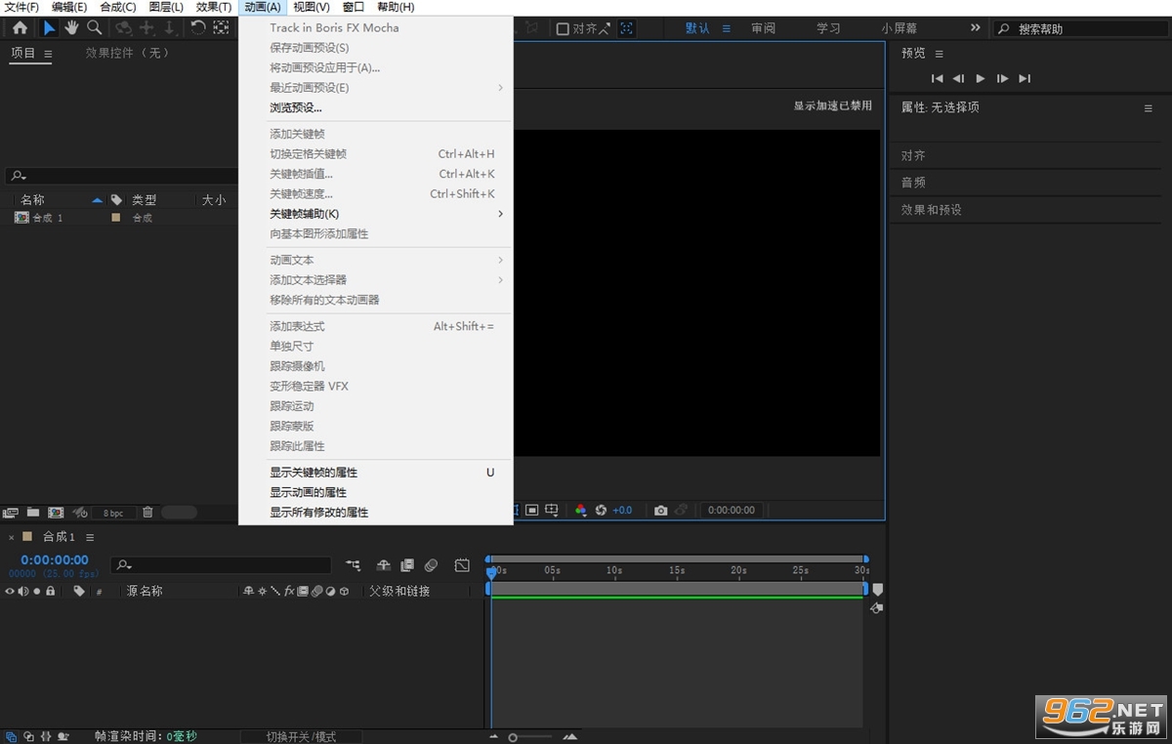Open the 预览 panel menu
This screenshot has height=744, width=1172.
click(x=940, y=54)
